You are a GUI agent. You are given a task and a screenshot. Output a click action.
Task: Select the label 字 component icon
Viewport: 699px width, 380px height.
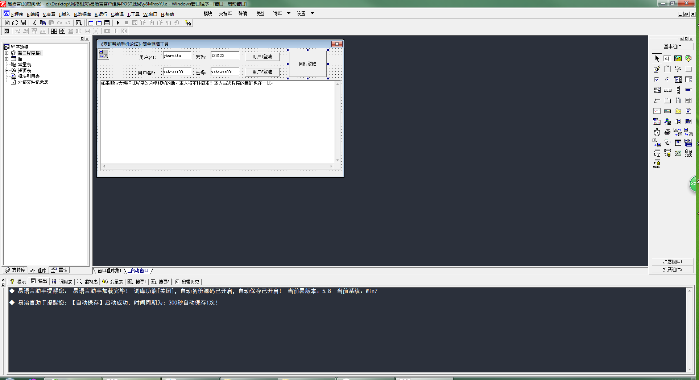[x=678, y=69]
